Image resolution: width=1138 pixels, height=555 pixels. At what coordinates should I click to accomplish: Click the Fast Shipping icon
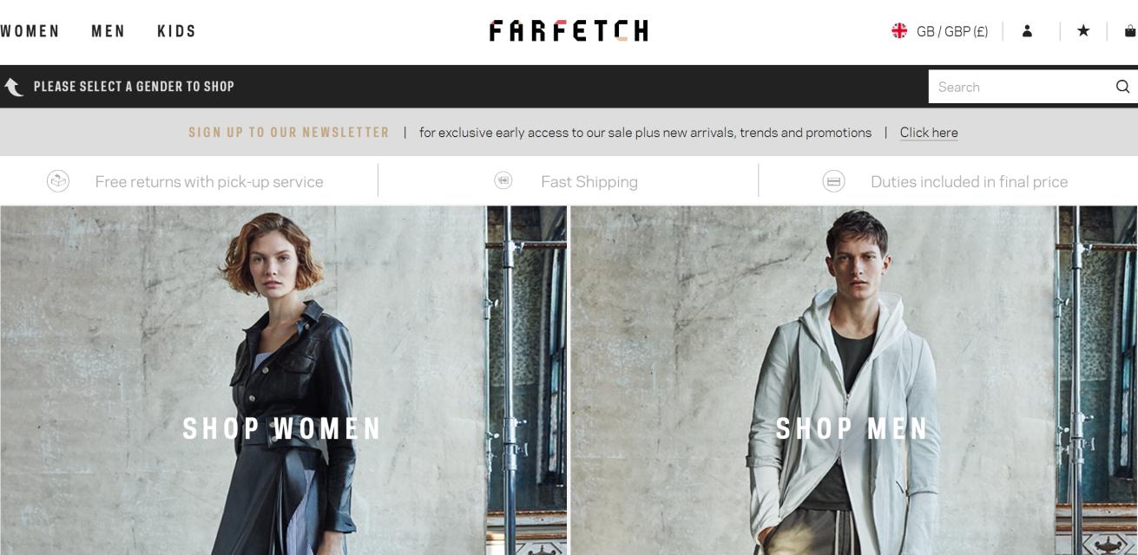503,180
